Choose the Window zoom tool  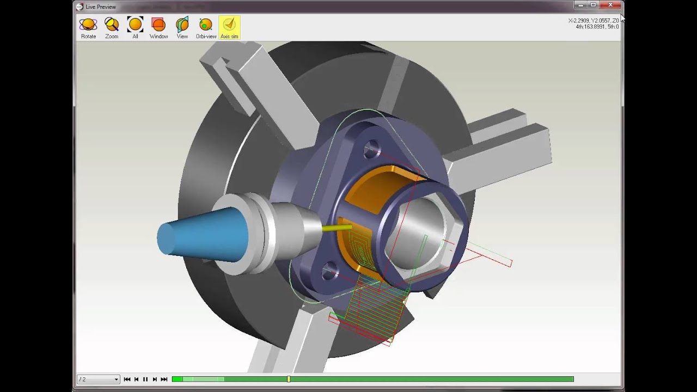click(x=158, y=28)
